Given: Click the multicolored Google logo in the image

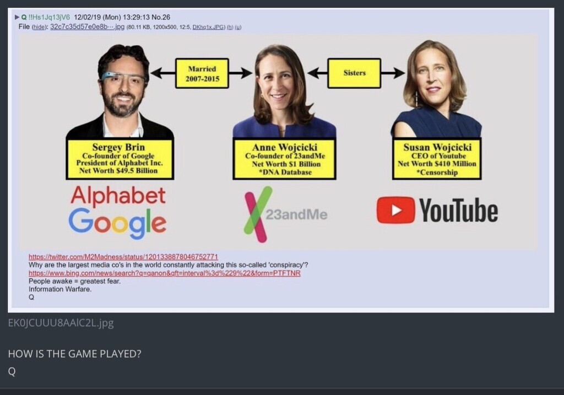Looking at the screenshot, I should [118, 223].
